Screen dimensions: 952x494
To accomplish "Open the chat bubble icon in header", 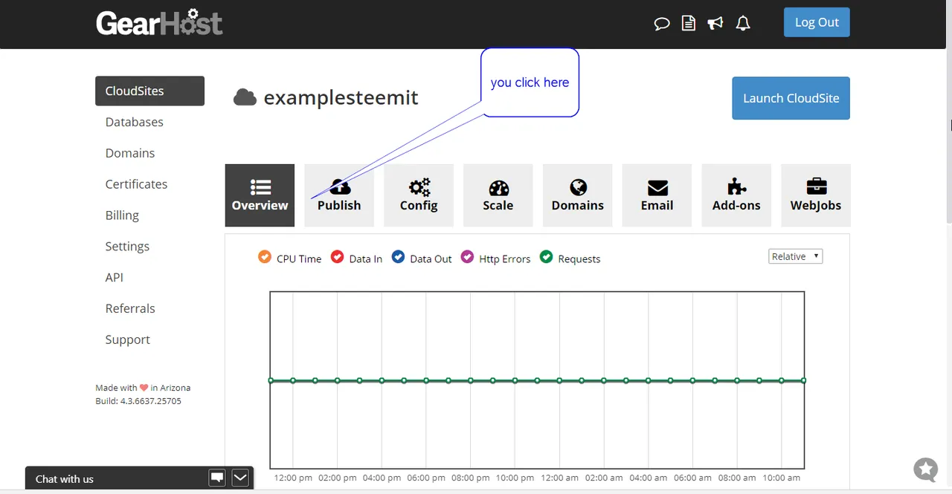I will [661, 24].
